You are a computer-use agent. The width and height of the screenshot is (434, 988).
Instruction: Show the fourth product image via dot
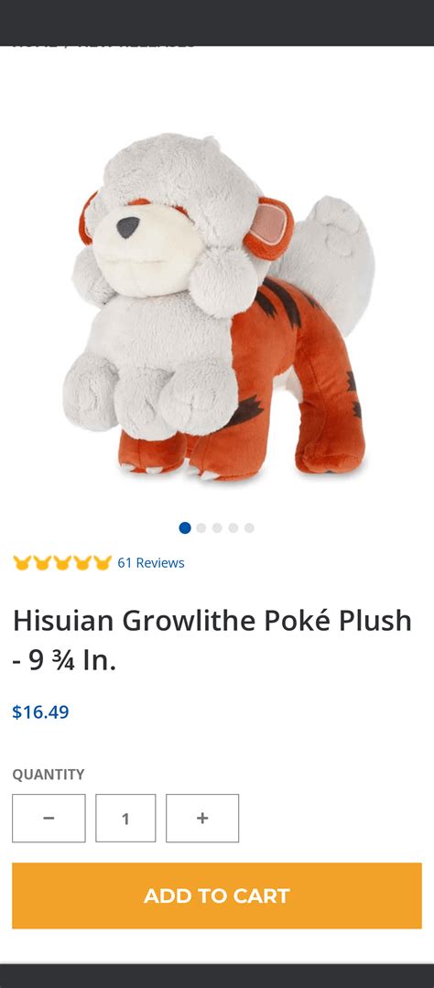pos(233,528)
